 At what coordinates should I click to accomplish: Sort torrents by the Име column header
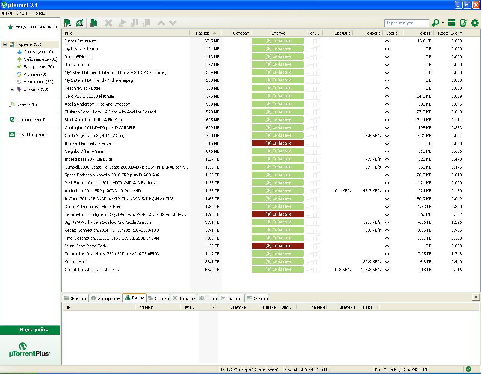point(126,33)
